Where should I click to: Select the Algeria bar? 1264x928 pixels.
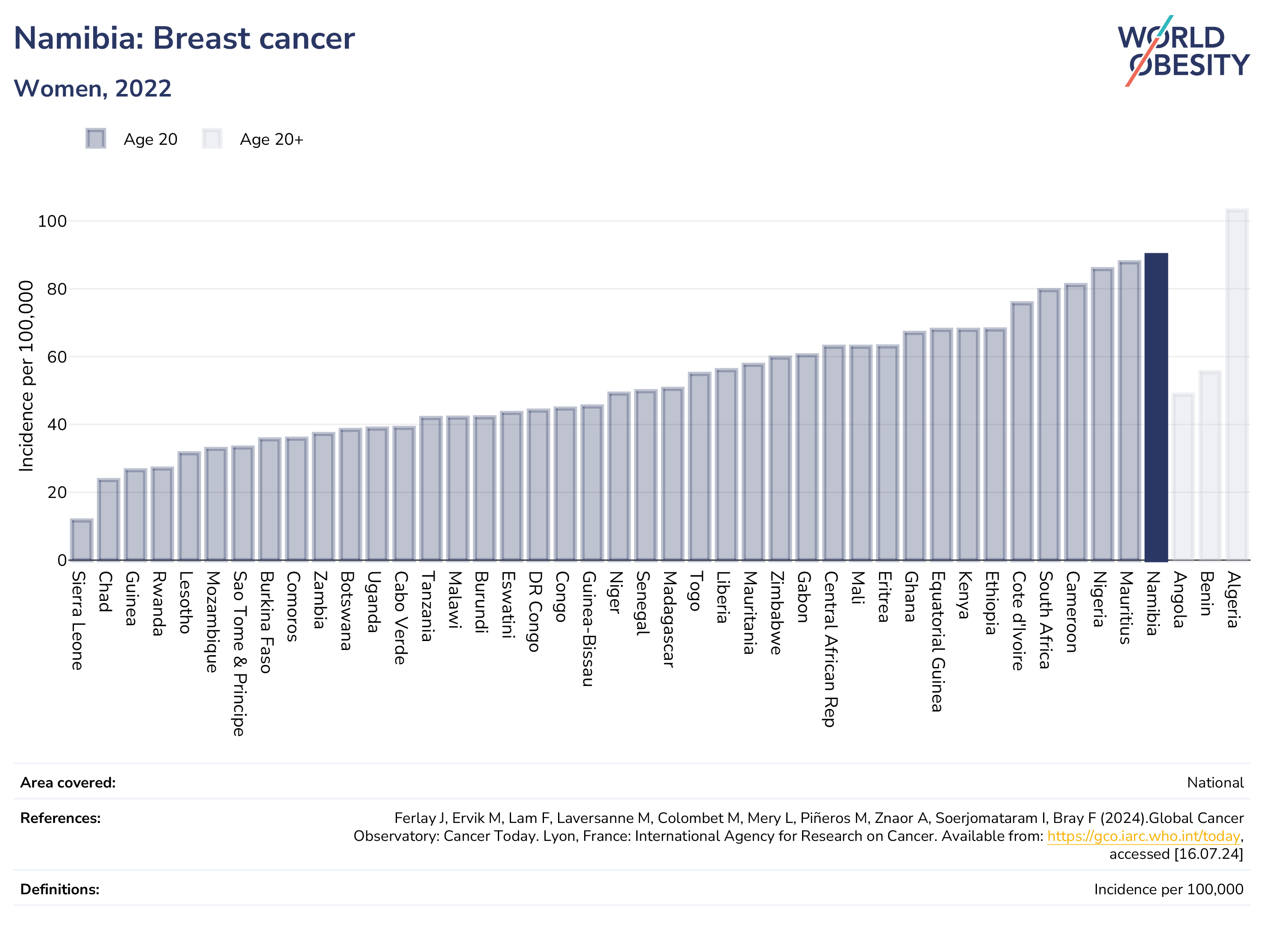pos(1237,385)
